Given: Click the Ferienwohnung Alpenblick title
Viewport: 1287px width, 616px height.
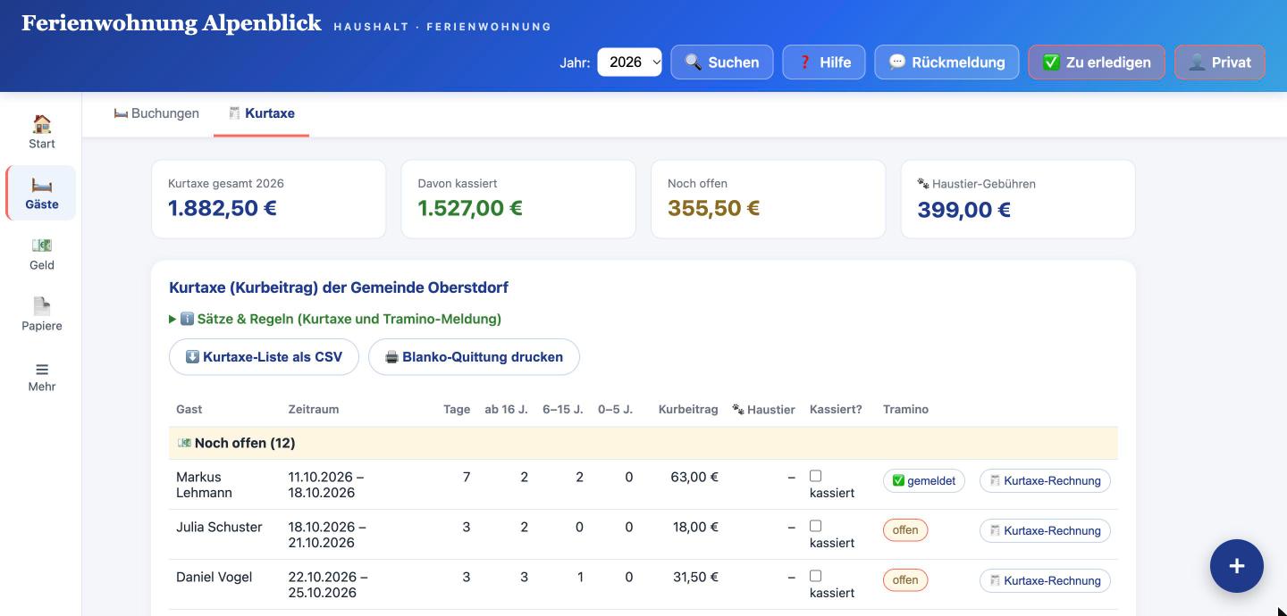Looking at the screenshot, I should [x=172, y=23].
